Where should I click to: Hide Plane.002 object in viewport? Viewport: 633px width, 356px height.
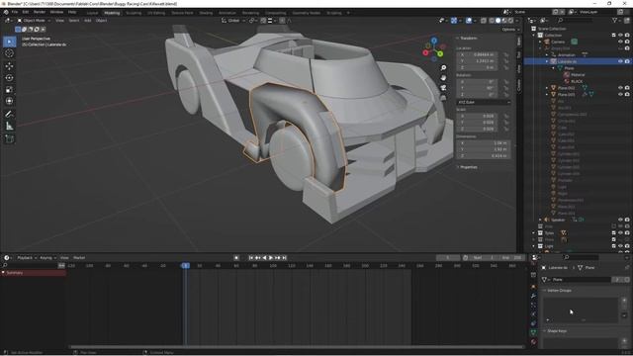tap(620, 88)
